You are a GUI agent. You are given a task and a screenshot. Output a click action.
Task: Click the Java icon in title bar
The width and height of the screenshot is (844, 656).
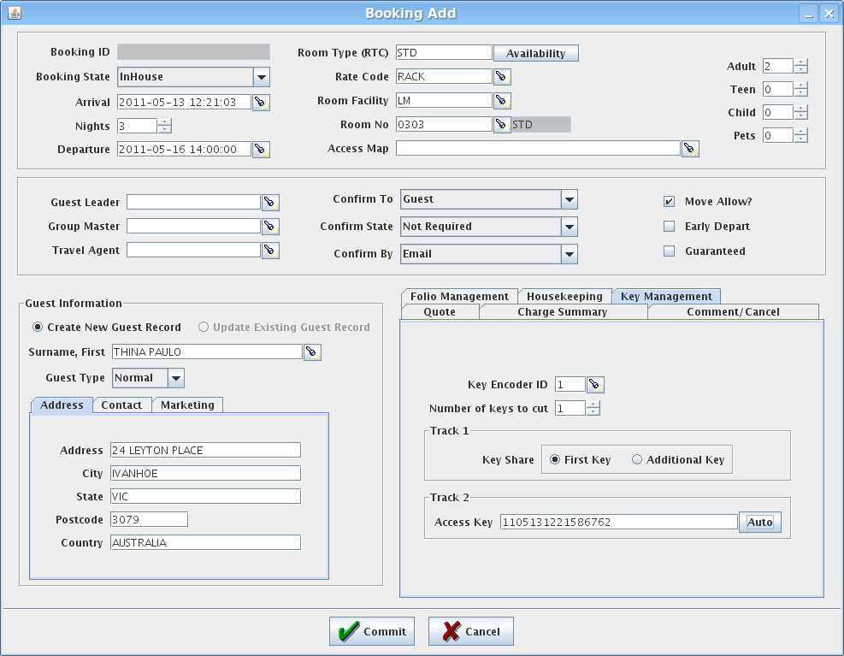pyautogui.click(x=15, y=13)
